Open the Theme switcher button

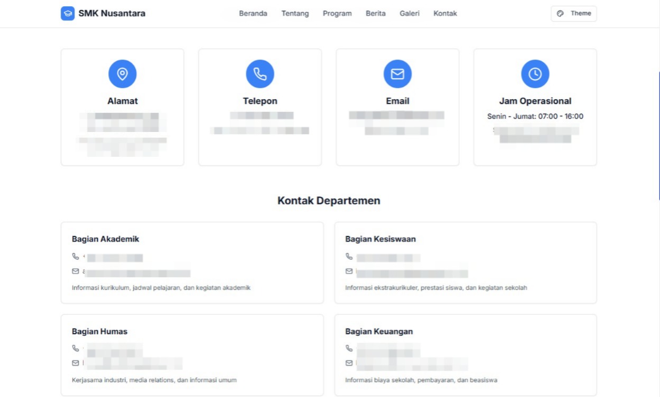pyautogui.click(x=573, y=14)
